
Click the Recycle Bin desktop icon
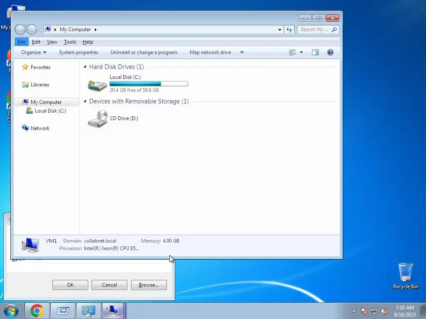[405, 276]
